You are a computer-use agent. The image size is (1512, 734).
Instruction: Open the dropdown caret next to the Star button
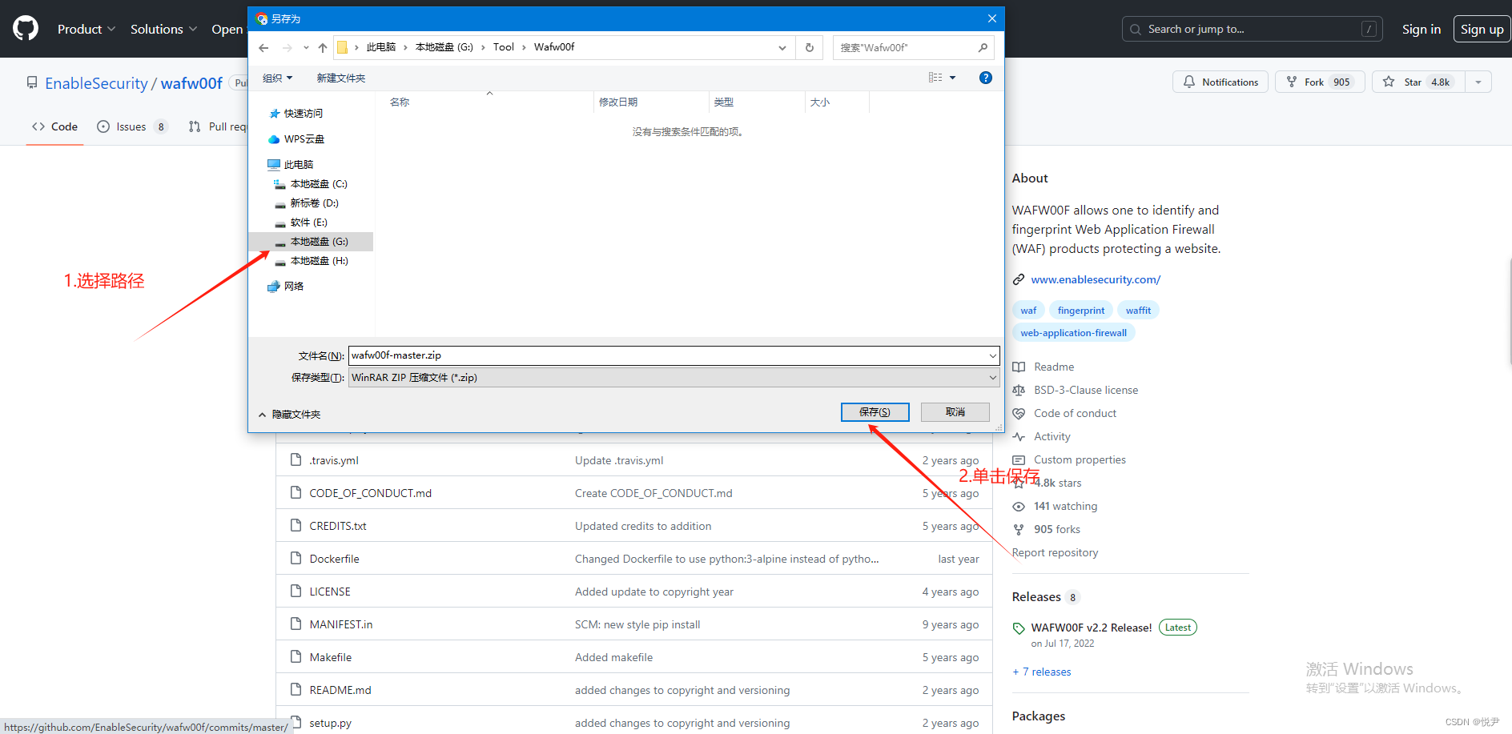pos(1478,81)
